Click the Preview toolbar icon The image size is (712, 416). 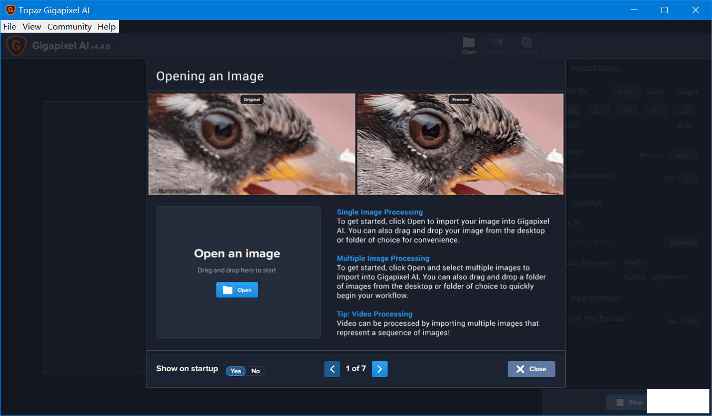pyautogui.click(x=496, y=46)
